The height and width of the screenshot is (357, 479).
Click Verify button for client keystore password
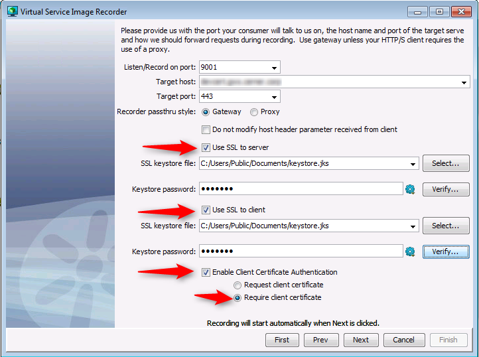pyautogui.click(x=446, y=251)
